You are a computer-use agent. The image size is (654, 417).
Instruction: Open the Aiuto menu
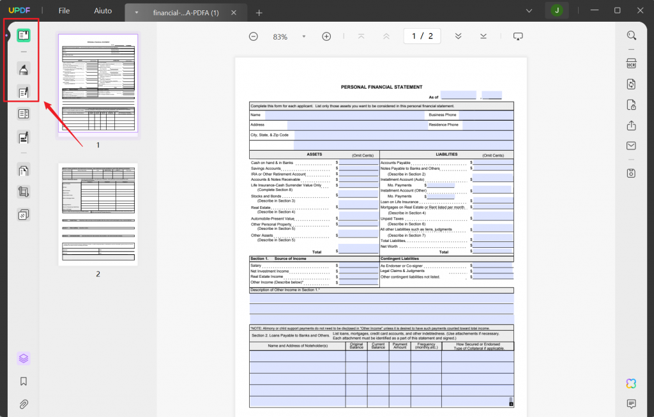(x=102, y=10)
